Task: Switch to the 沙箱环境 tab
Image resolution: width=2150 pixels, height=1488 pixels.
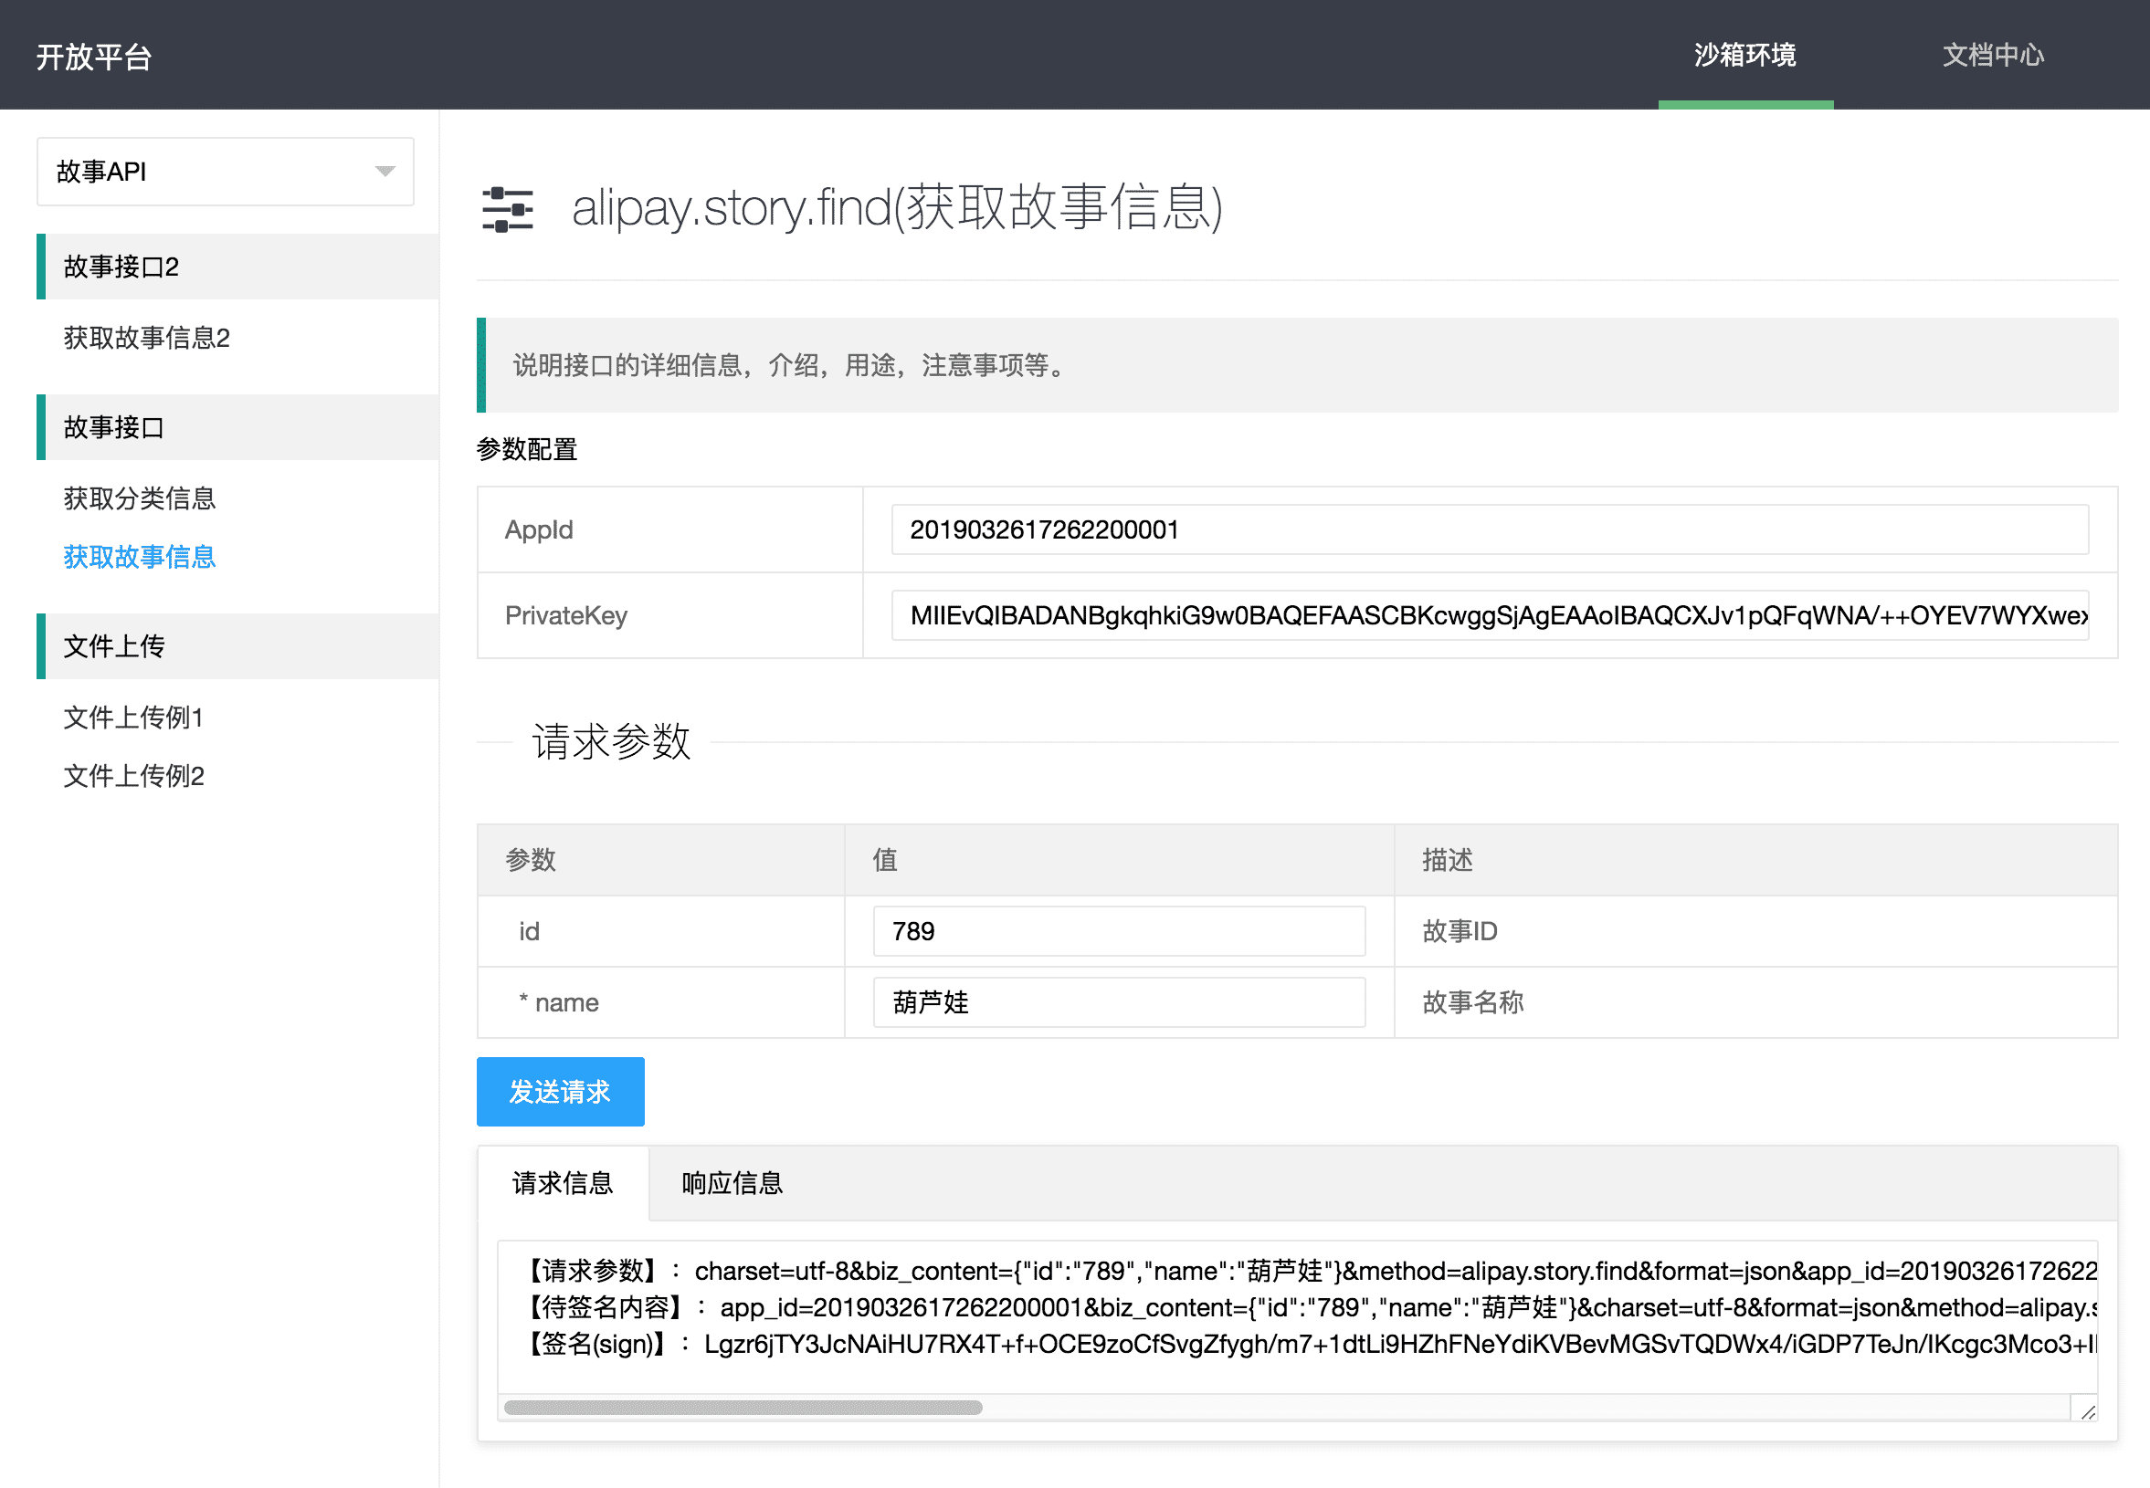Action: pyautogui.click(x=1744, y=55)
